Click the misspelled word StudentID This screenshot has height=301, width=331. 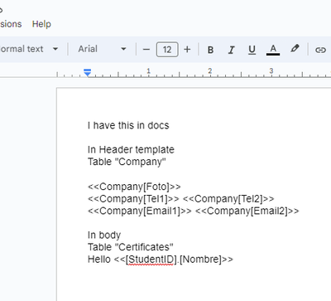coord(151,260)
